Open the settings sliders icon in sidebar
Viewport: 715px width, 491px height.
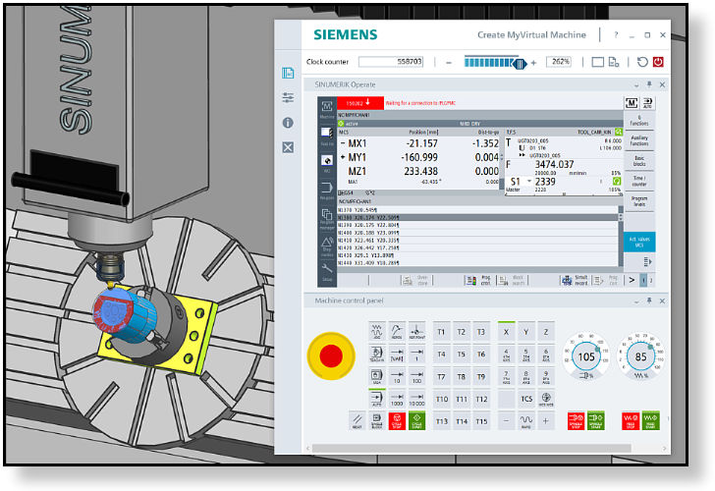pyautogui.click(x=288, y=98)
